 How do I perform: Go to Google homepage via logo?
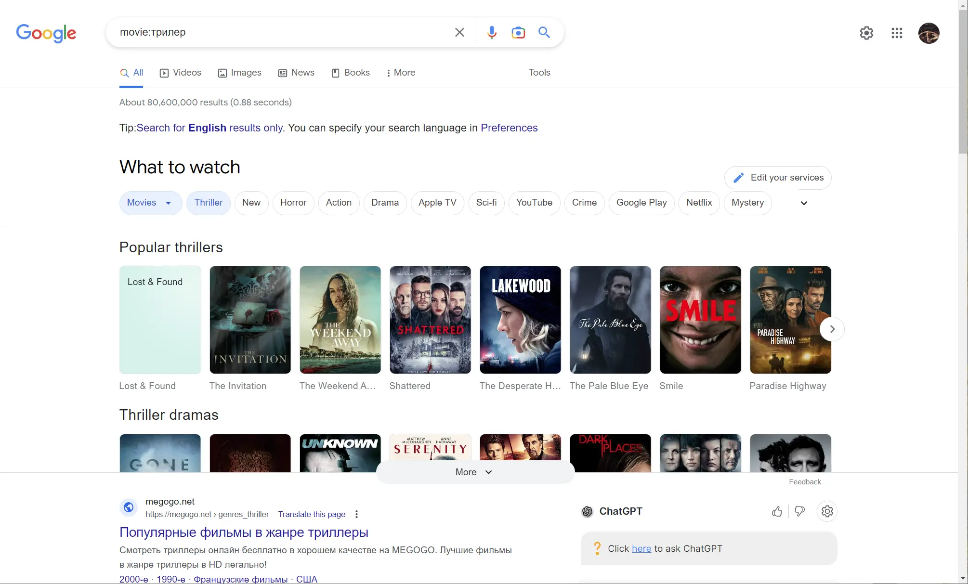pyautogui.click(x=46, y=33)
